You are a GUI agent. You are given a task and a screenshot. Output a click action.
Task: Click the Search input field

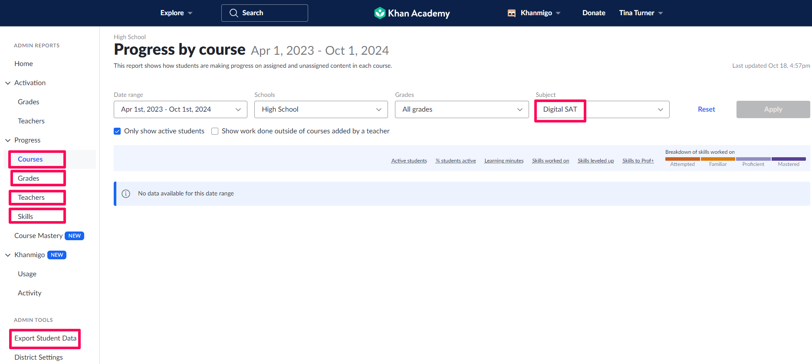click(265, 13)
